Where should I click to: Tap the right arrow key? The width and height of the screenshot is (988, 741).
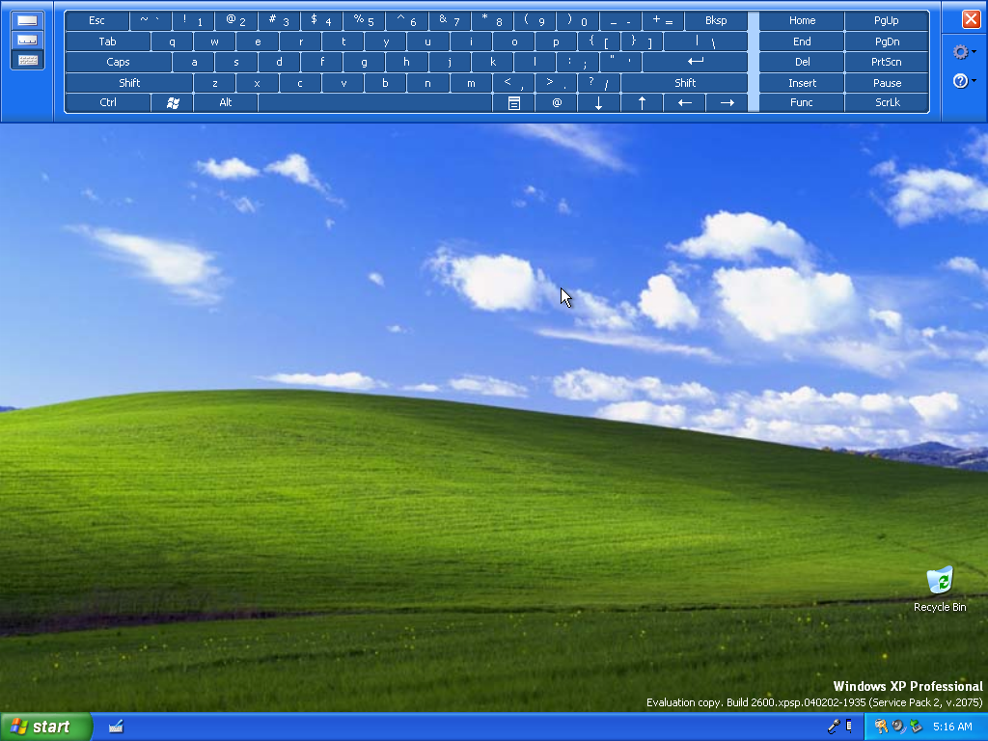(727, 102)
